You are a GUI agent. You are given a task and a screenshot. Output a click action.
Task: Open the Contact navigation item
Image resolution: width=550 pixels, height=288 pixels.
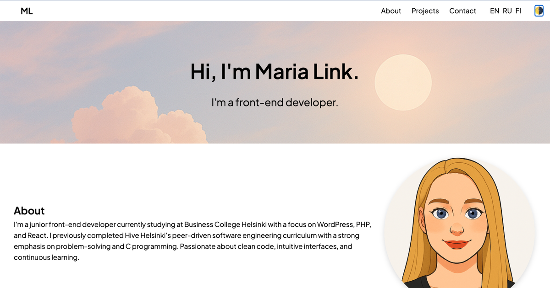[x=462, y=11]
